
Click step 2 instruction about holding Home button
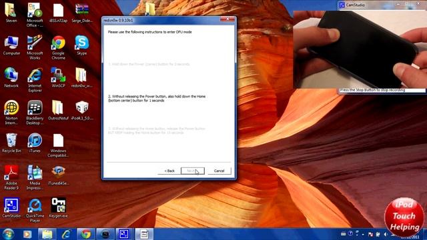coord(157,98)
